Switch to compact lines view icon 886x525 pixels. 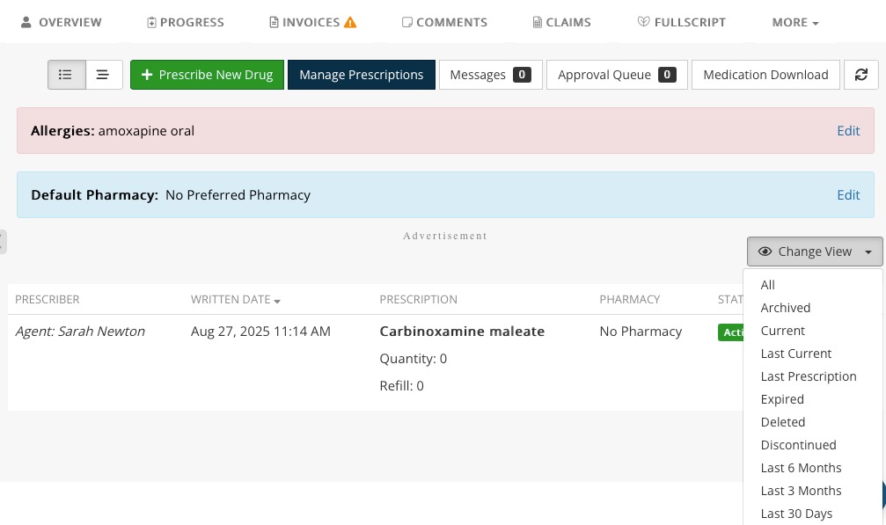click(x=104, y=75)
